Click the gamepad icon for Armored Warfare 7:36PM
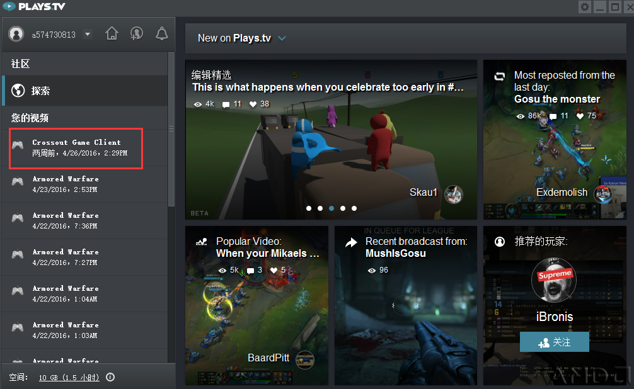Screen dimensions: 634x389 coord(18,218)
